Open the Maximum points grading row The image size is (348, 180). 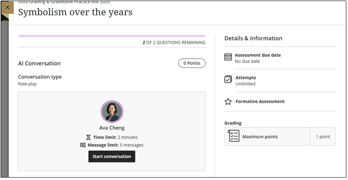click(x=280, y=137)
